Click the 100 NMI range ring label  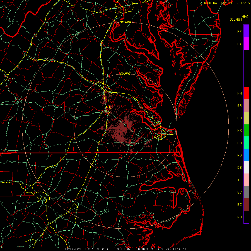[125, 22]
